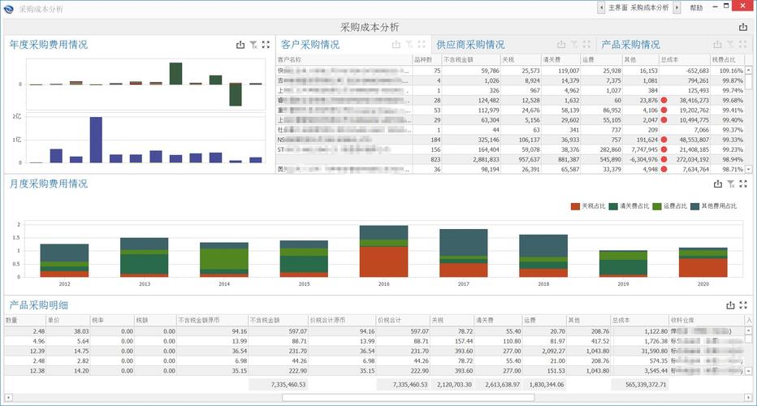Select the 2016 stacked bar in monthly chart
This screenshot has width=757, height=406.
point(384,251)
